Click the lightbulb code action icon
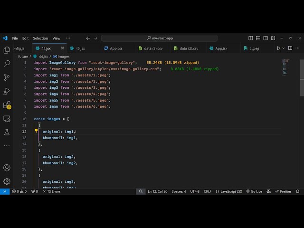The height and width of the screenshot is (228, 304). click(36, 131)
